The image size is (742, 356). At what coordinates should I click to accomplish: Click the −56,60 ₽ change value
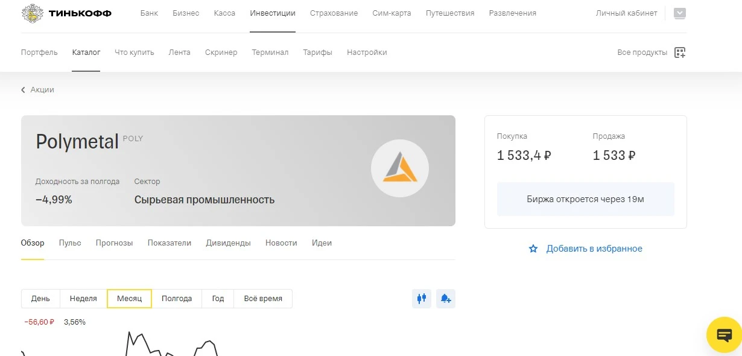[39, 322]
